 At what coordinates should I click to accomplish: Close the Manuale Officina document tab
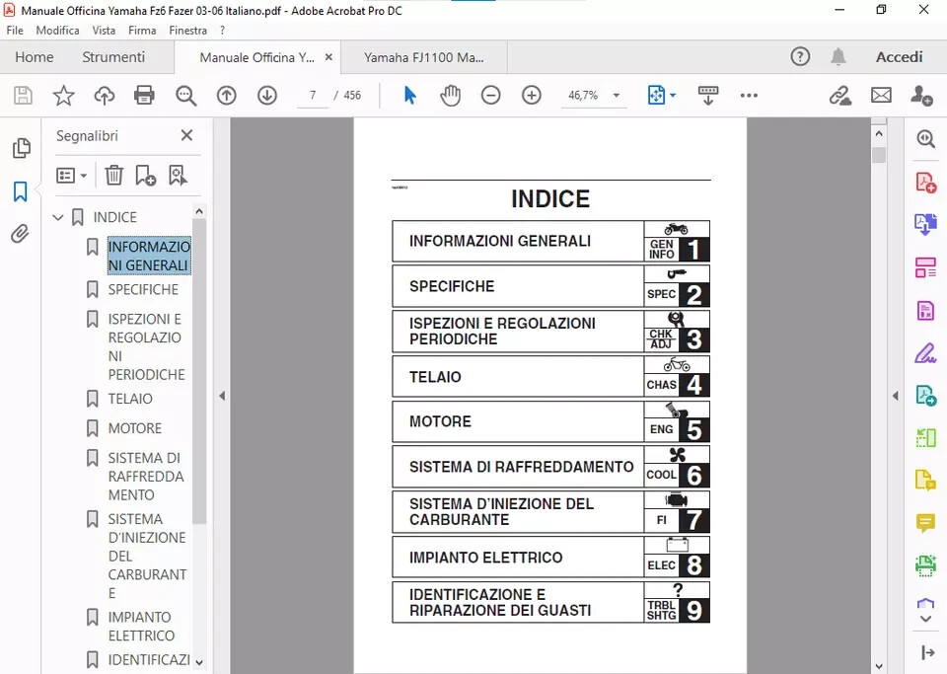click(328, 57)
